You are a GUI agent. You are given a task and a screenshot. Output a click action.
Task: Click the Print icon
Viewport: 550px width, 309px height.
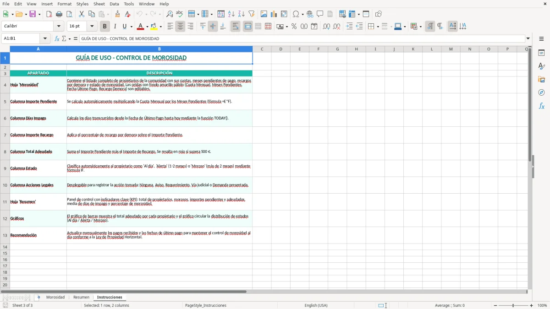[x=59, y=14]
